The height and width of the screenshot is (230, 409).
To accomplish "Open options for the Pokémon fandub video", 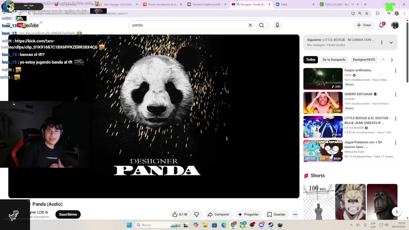I will click(395, 143).
